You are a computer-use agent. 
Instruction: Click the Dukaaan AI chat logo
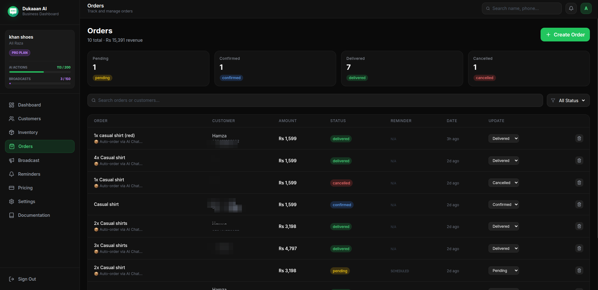[x=13, y=11]
